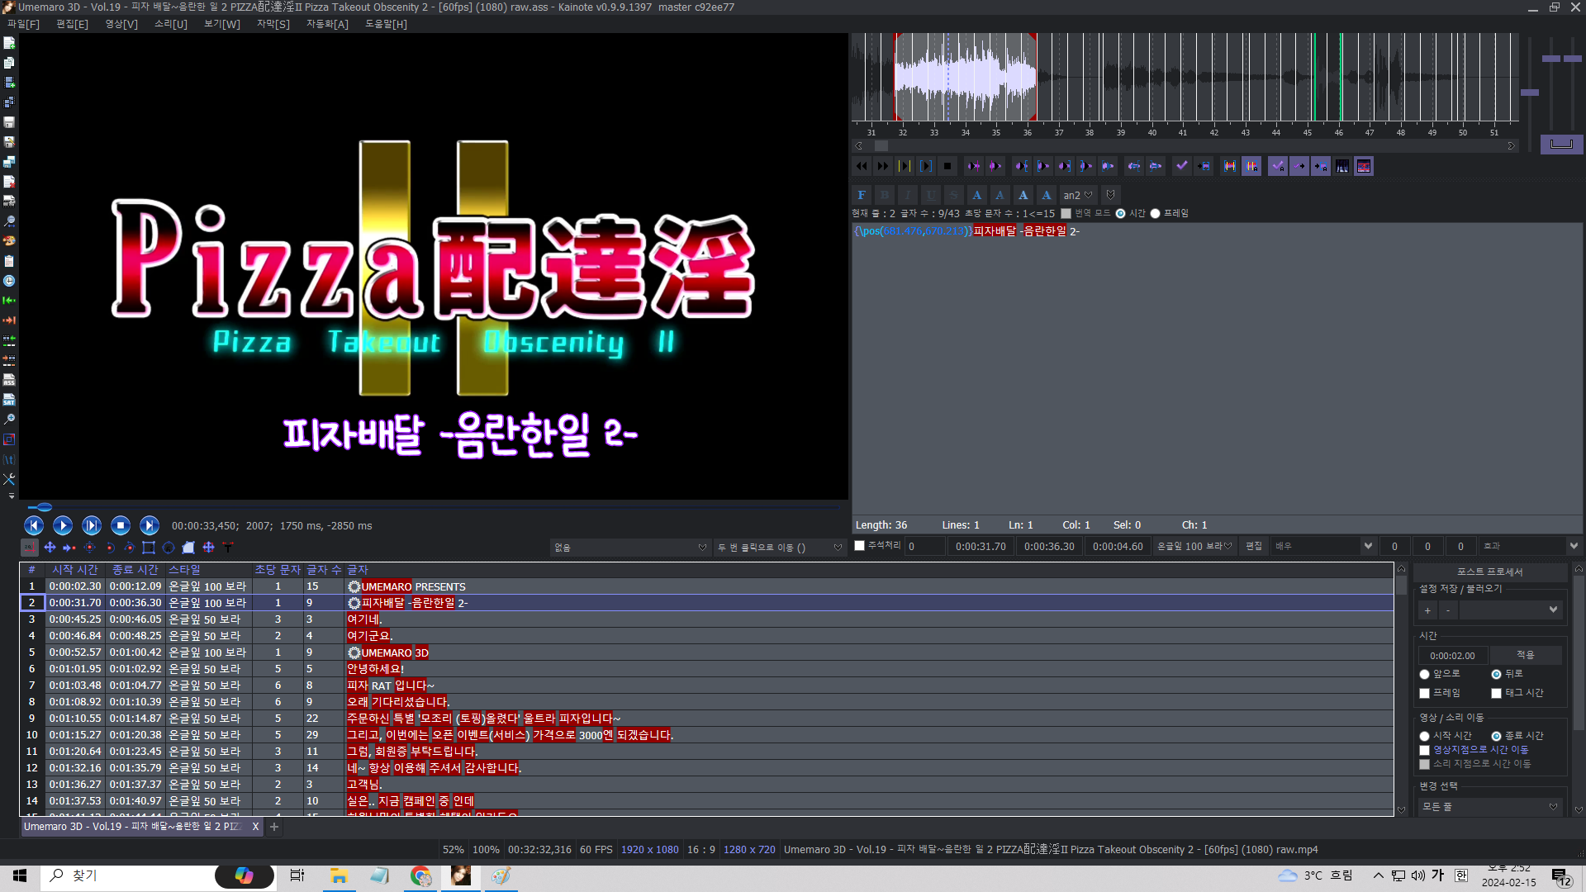This screenshot has height=892, width=1586.
Task: Select the move arrow-with-dot visual tool
Action: click(69, 547)
